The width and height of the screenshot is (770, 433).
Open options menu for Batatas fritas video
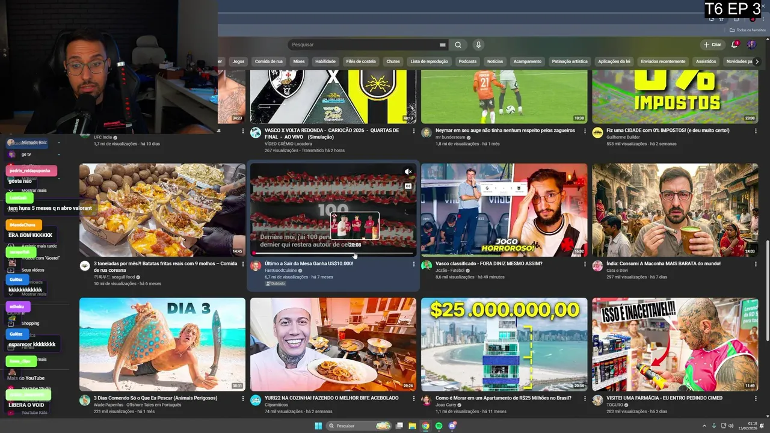pos(243,264)
